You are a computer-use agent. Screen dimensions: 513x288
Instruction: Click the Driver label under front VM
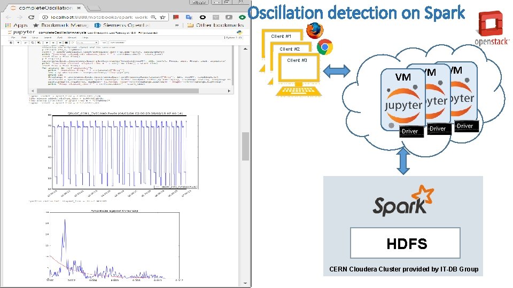[x=411, y=131]
